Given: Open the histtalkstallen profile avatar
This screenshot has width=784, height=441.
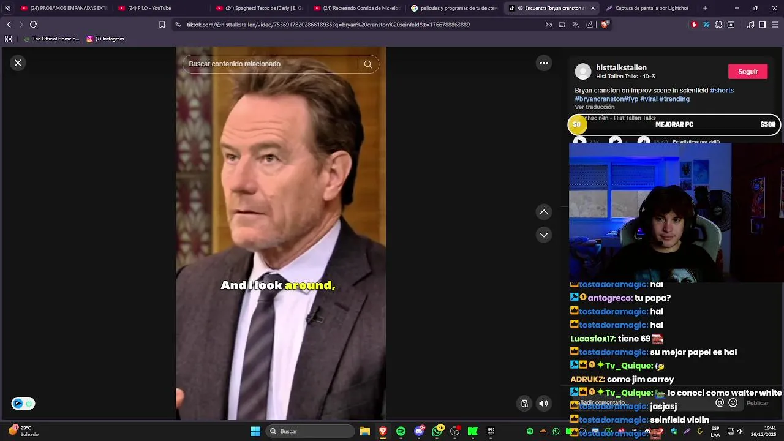Looking at the screenshot, I should 583,72.
